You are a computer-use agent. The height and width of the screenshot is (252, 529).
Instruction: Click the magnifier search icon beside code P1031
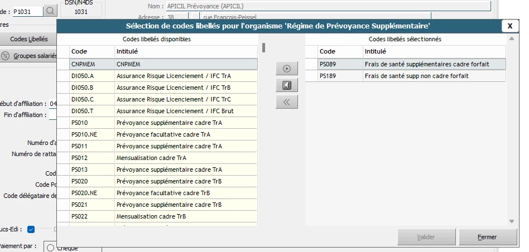click(50, 10)
